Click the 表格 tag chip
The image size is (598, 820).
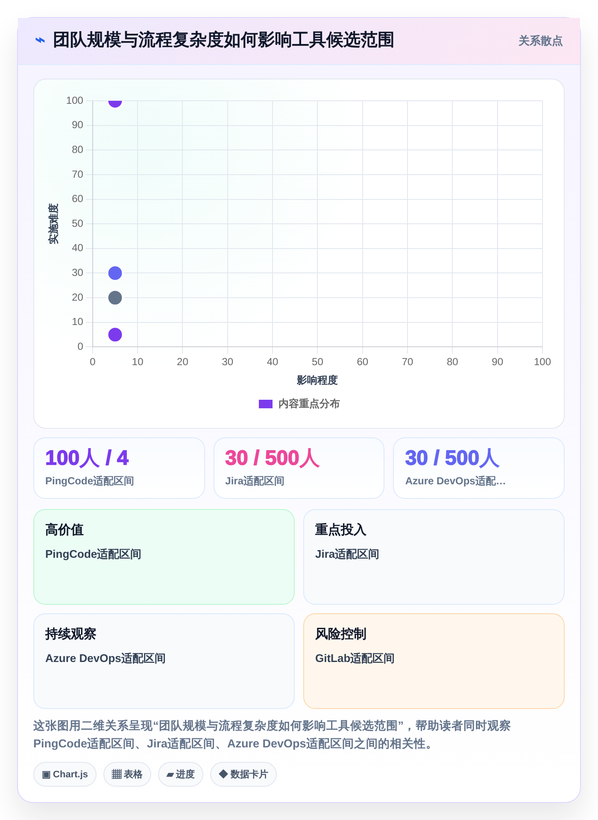point(127,774)
